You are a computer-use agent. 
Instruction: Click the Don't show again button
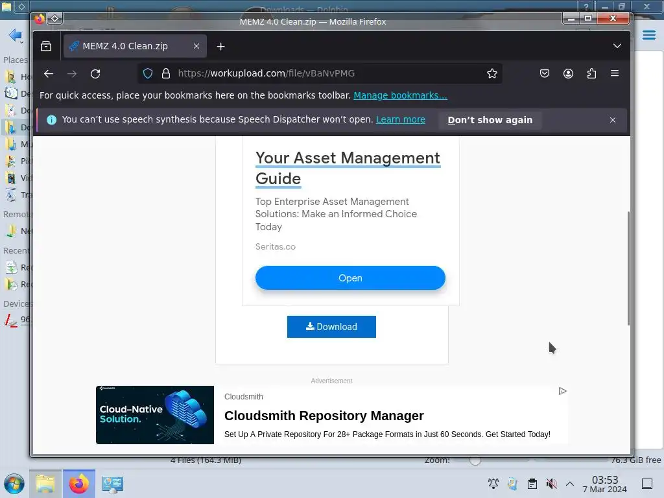[490, 120]
